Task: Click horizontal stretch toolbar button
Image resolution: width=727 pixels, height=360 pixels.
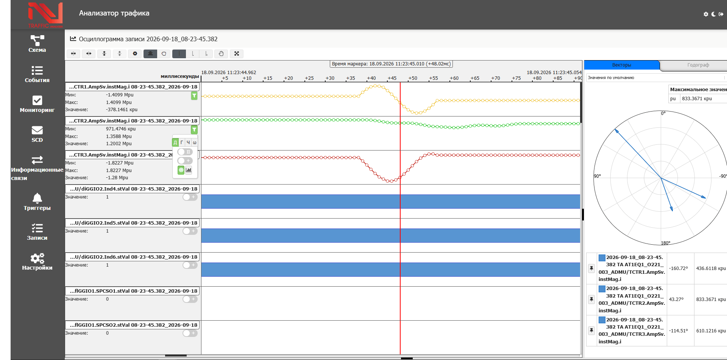Action: click(73, 54)
